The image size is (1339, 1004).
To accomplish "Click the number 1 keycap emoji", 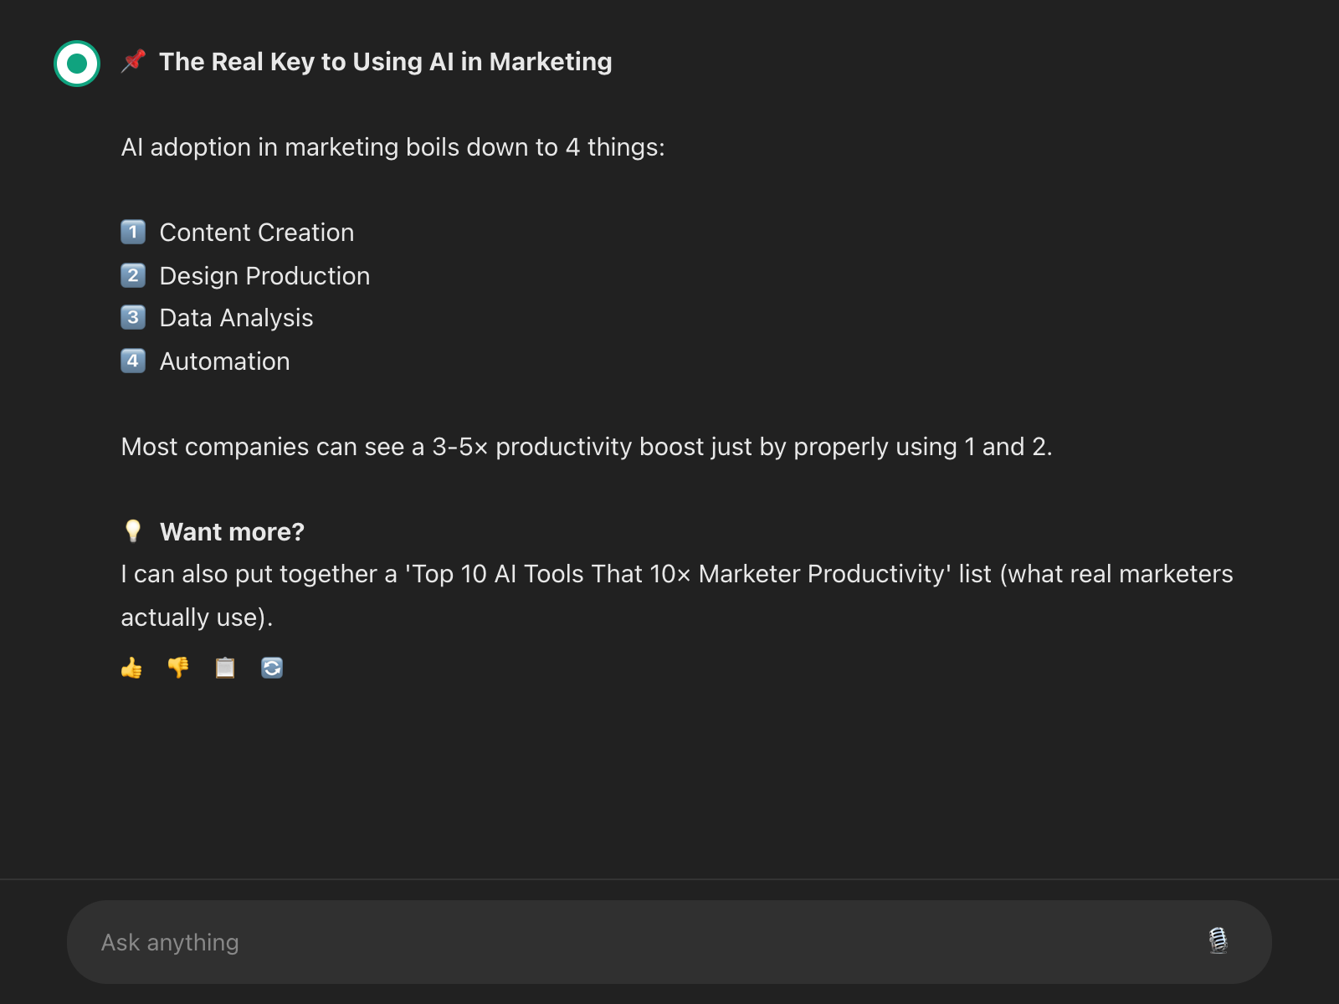I will 133,232.
